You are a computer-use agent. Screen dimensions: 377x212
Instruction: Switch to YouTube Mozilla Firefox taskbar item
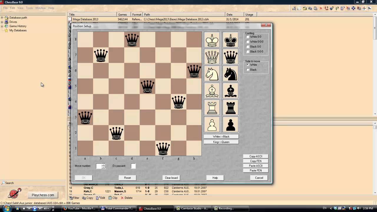point(80,208)
